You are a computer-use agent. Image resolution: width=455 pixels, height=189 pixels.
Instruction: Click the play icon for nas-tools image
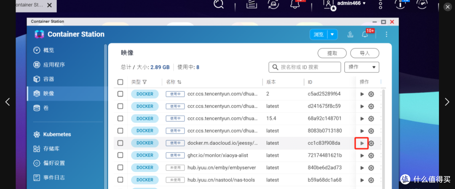pyautogui.click(x=362, y=180)
